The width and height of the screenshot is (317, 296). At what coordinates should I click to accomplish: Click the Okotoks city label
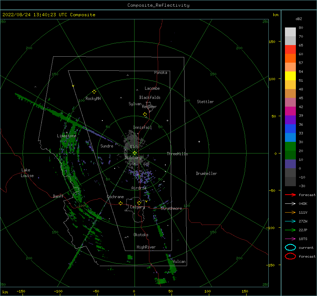141,235
